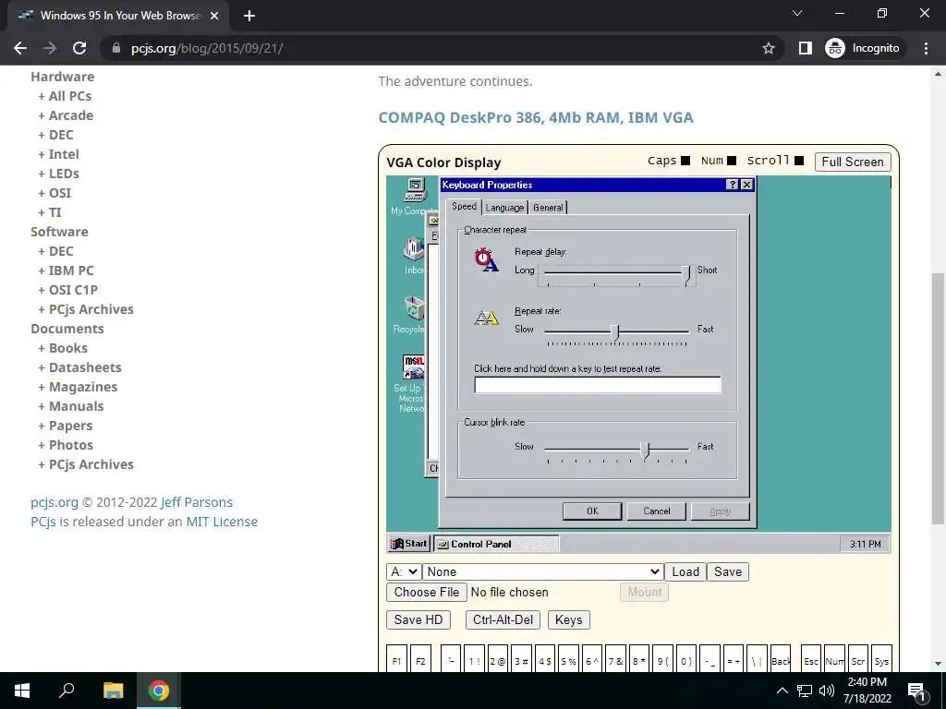Go back to previous page
The width and height of the screenshot is (946, 709).
pos(20,48)
